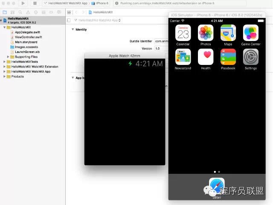Toggle the targets list sidebar icon in editor
Screen dimensions: 273x205
(69, 20)
